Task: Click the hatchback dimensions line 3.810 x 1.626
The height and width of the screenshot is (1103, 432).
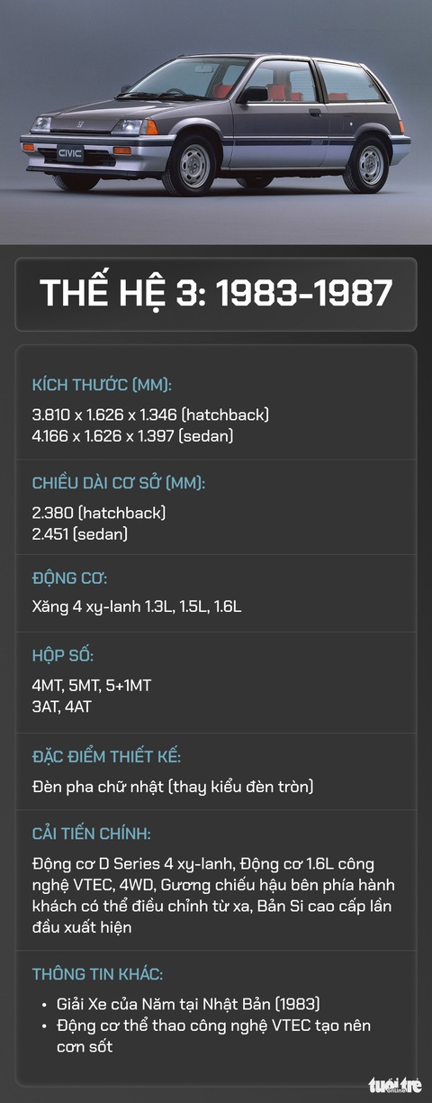Action: point(150,415)
